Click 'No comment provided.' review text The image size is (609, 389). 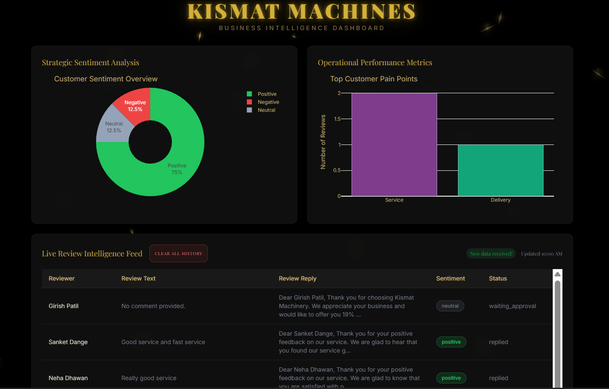tap(153, 306)
